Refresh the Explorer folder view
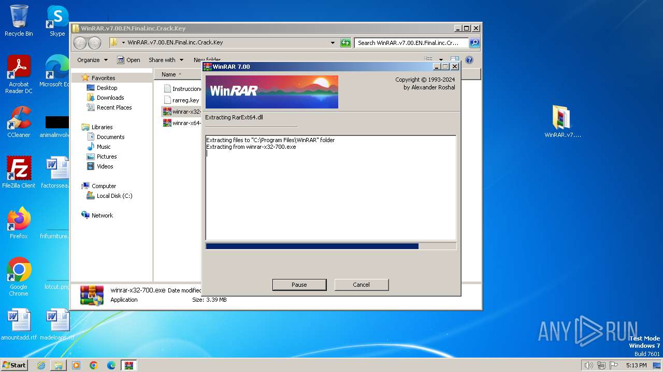The height and width of the screenshot is (372, 663). click(345, 43)
